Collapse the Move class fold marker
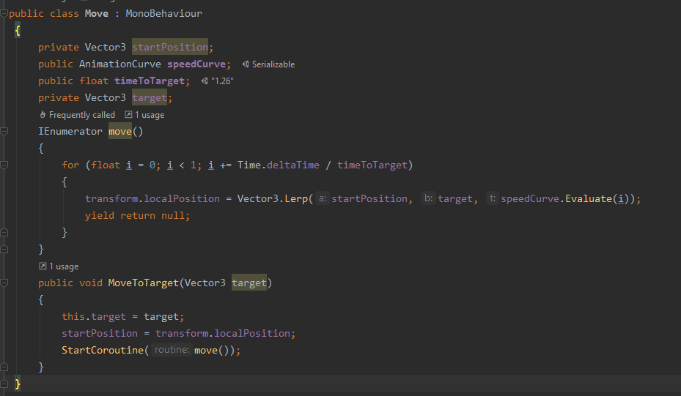681x396 pixels. (x=4, y=13)
